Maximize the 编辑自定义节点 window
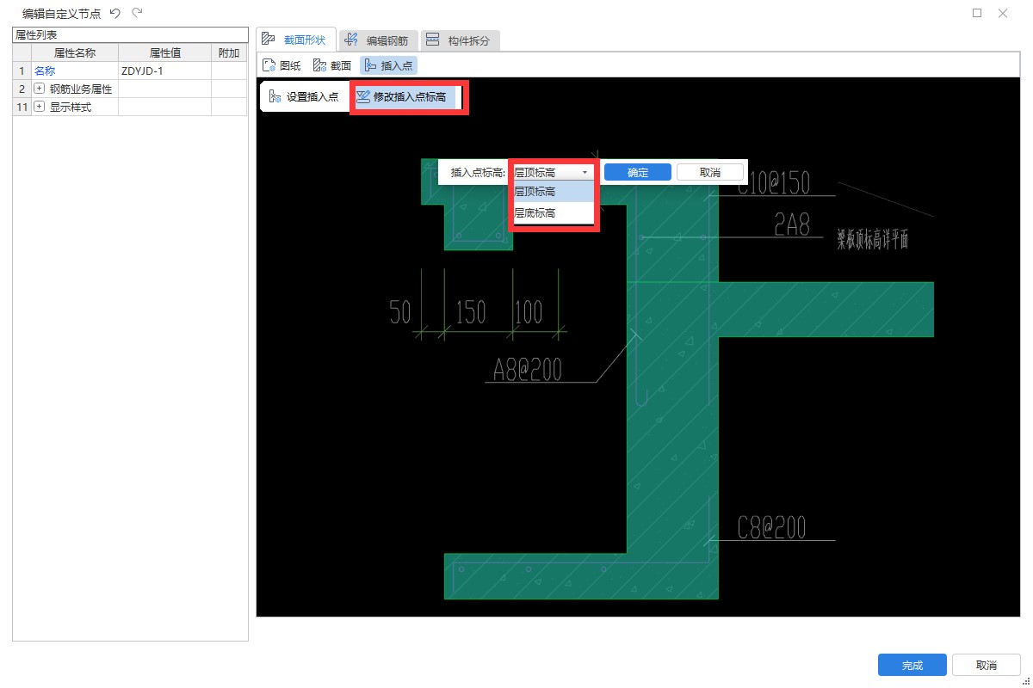The image size is (1033, 688). click(x=977, y=13)
